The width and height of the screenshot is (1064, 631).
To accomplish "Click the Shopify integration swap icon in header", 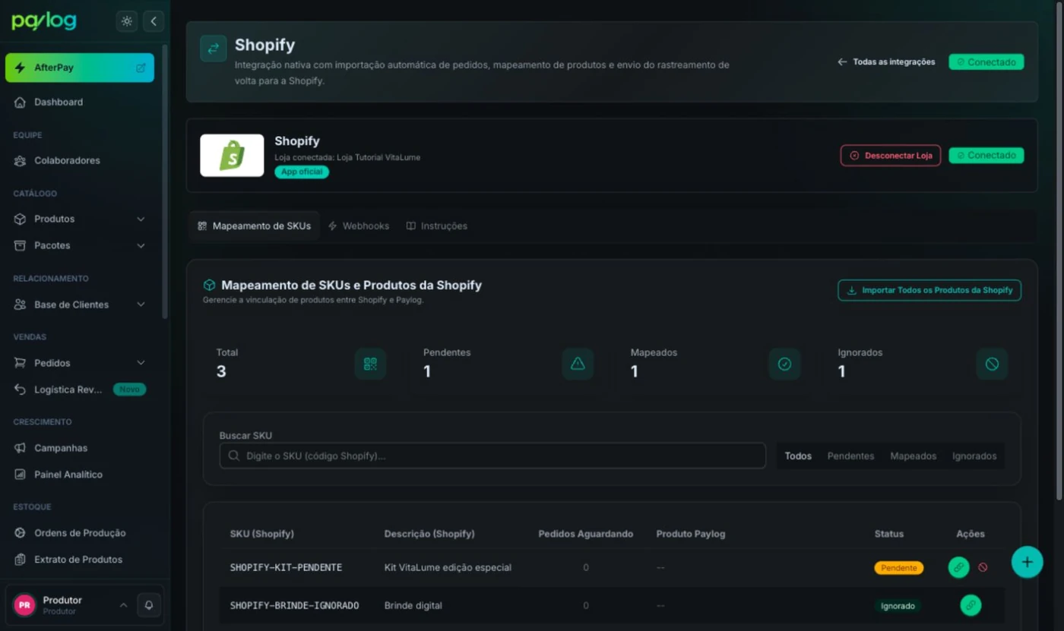I will 214,49.
